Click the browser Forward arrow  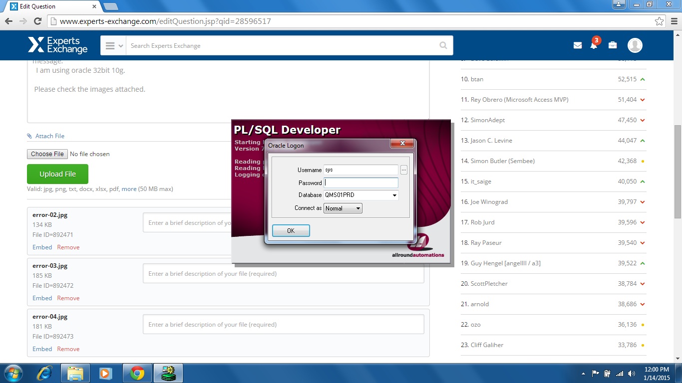23,21
